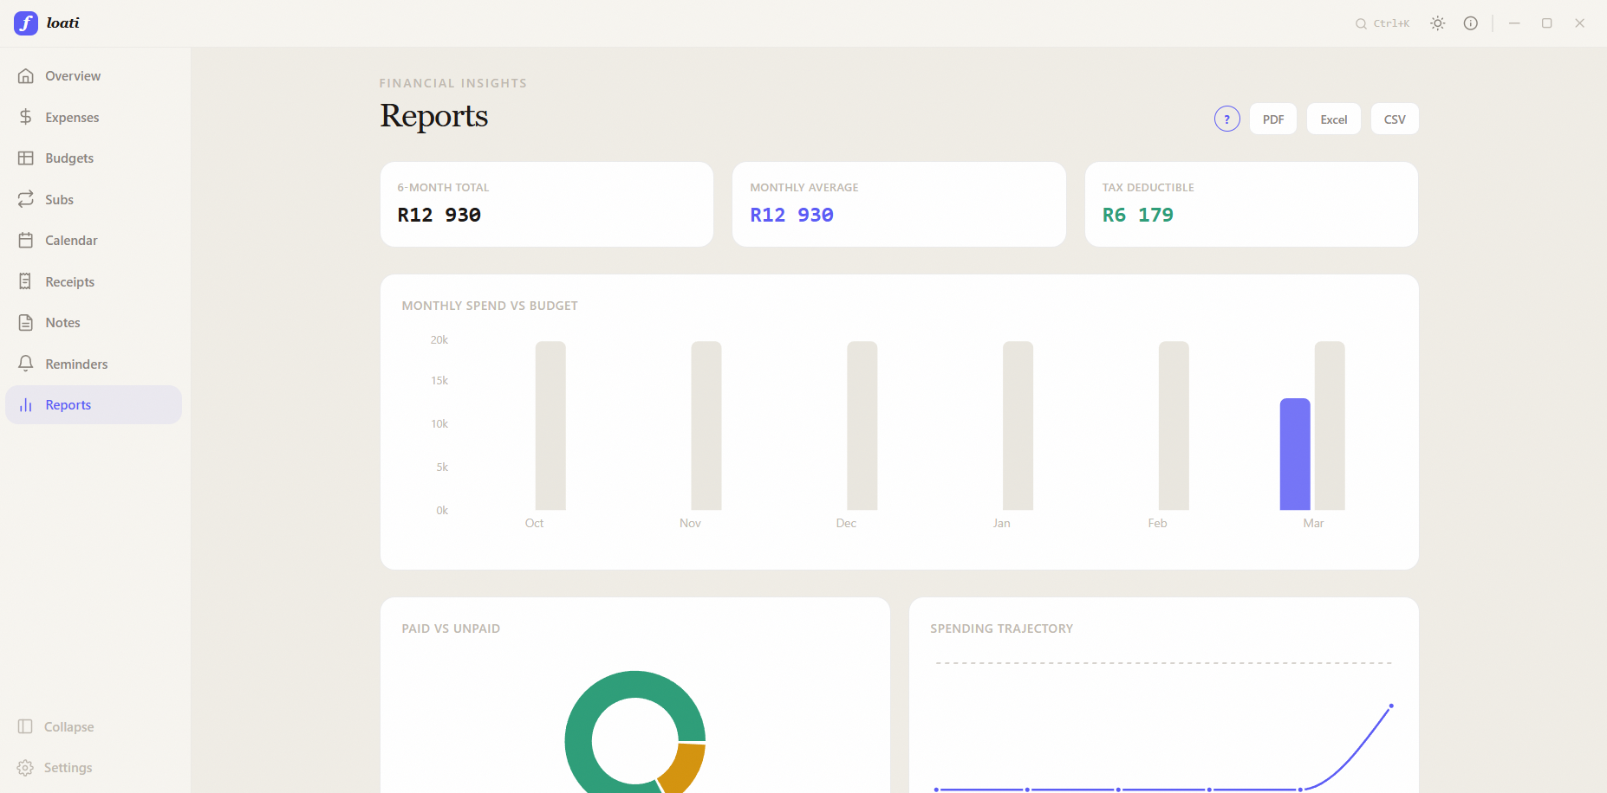Go to Overview page

pyautogui.click(x=94, y=76)
